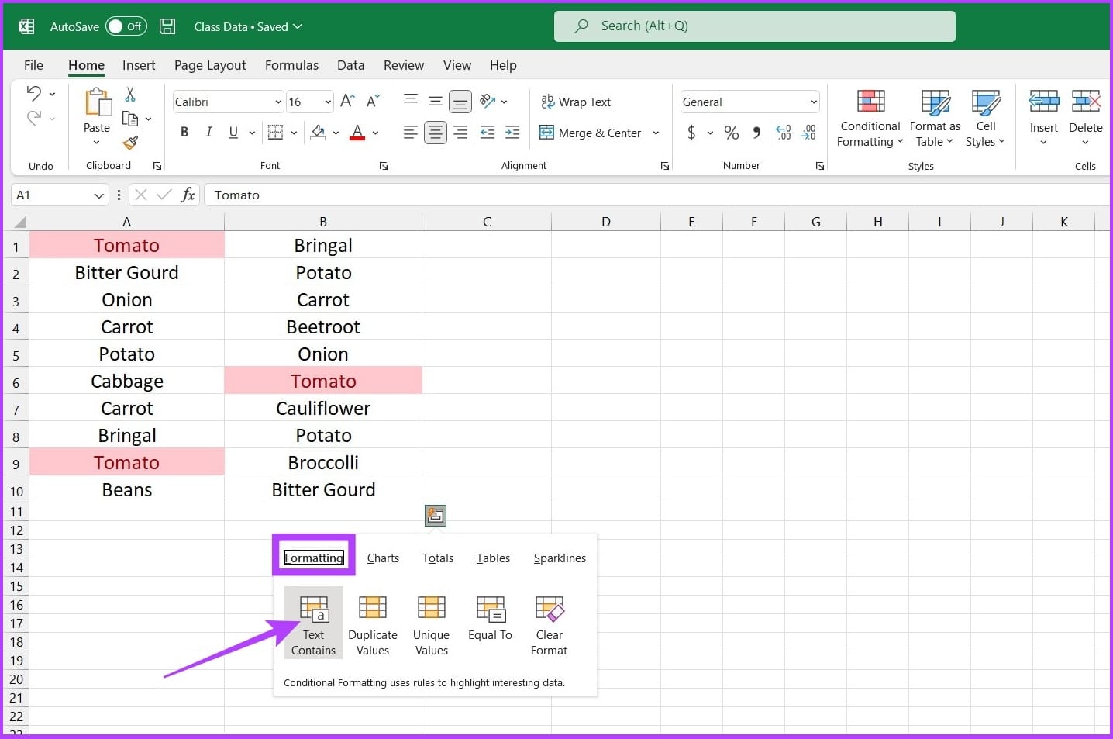Click the Insert cells button
The width and height of the screenshot is (1113, 739).
tap(1043, 117)
